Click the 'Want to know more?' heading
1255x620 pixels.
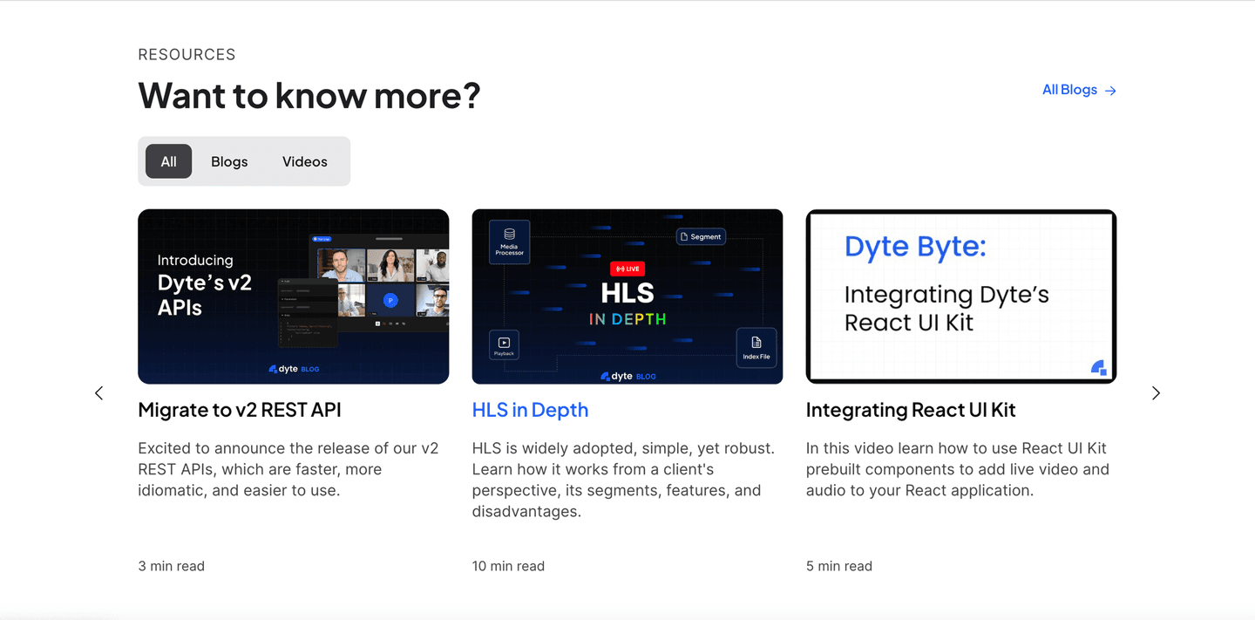pyautogui.click(x=309, y=94)
